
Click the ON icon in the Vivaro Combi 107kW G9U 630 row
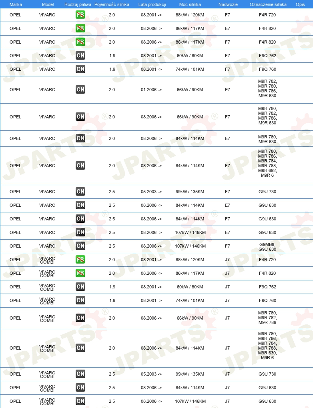click(80, 401)
